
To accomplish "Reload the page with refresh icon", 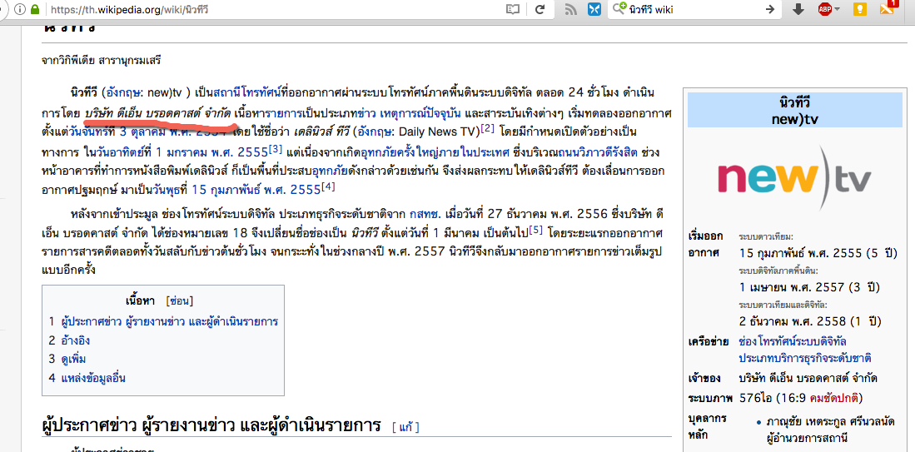I will click(540, 9).
